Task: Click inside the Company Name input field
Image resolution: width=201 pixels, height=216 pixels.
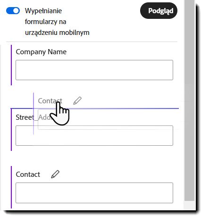Action: [94, 70]
